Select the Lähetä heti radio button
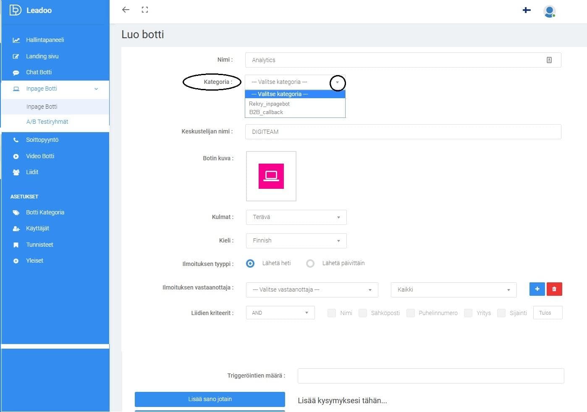587x412 pixels. pyautogui.click(x=250, y=263)
